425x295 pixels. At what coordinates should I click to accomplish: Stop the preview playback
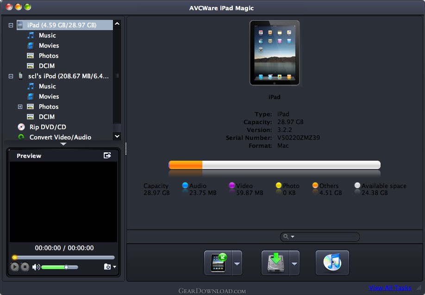25,267
